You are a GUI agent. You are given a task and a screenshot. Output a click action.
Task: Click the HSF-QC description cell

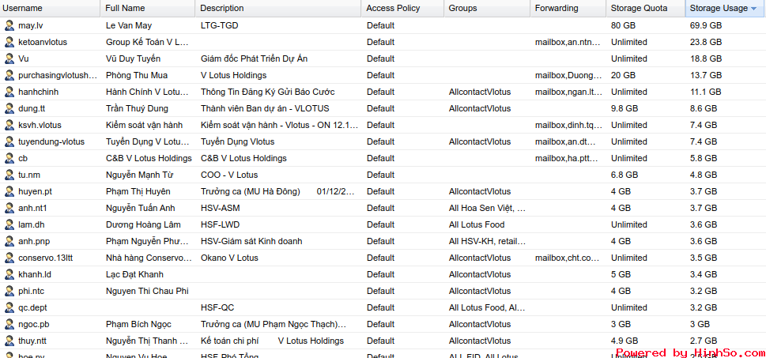[217, 307]
